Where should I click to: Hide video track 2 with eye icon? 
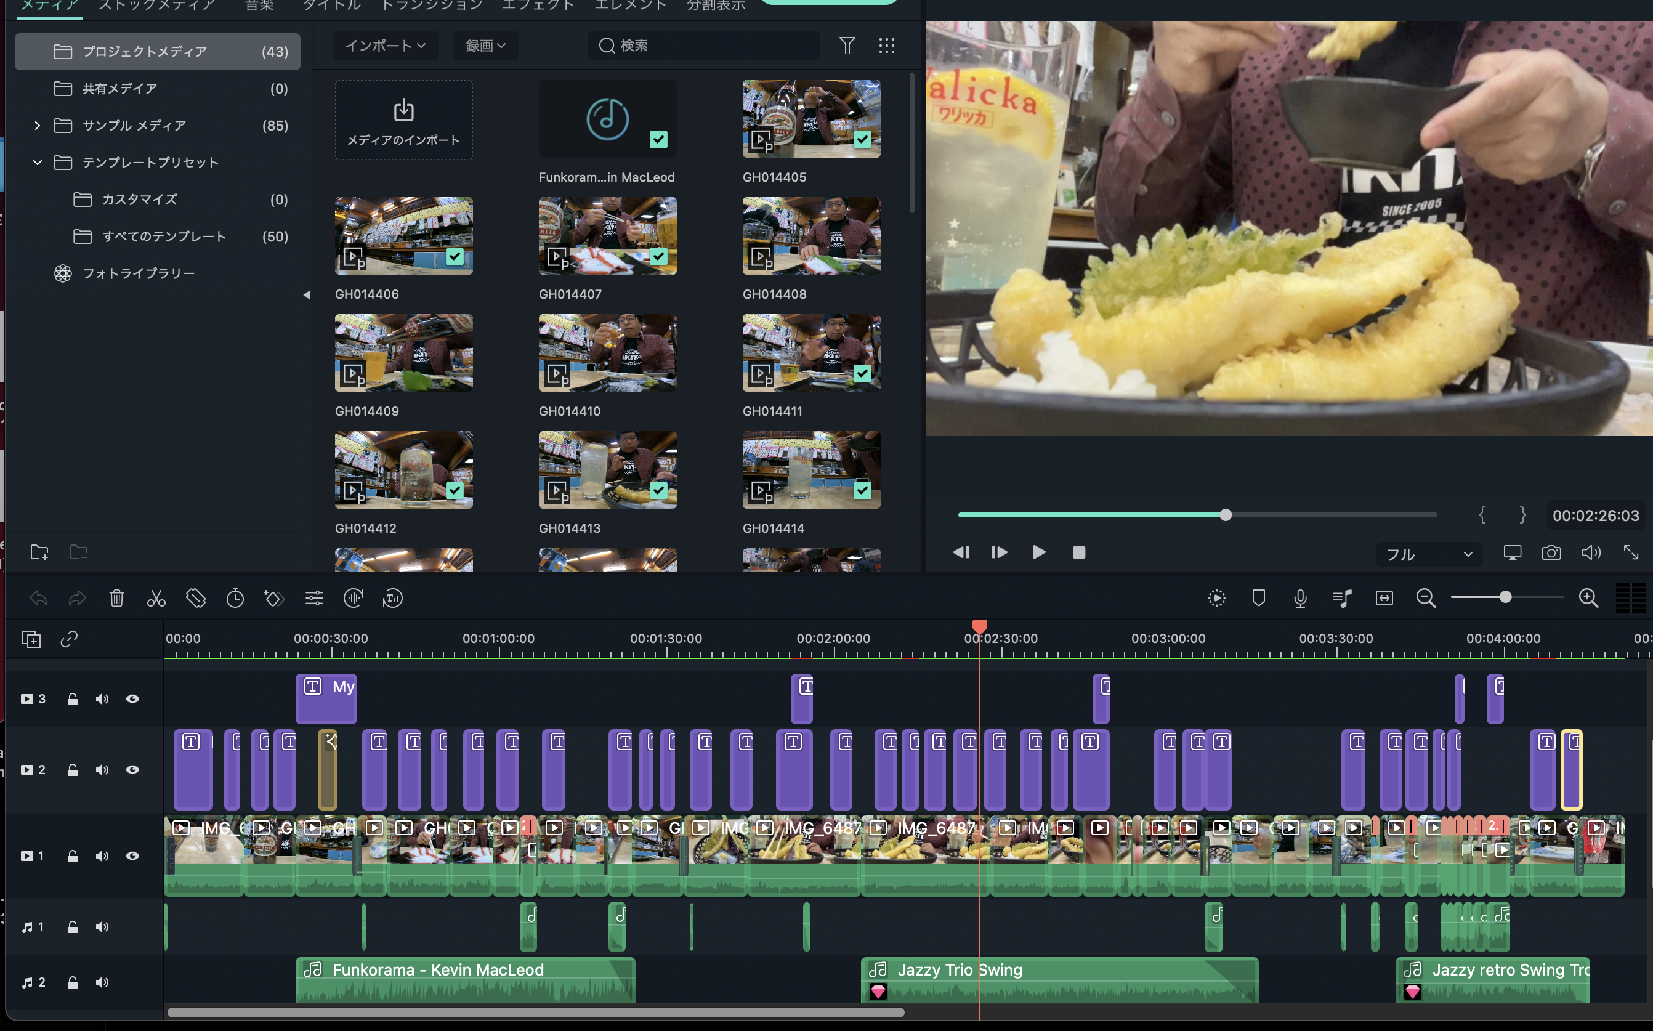(x=132, y=770)
